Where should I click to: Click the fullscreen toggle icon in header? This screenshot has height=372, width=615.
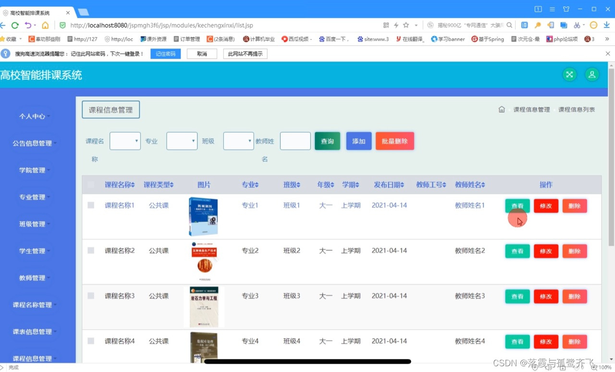569,74
